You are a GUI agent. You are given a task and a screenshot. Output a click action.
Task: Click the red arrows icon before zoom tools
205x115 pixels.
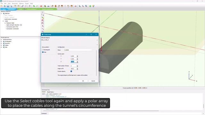pos(76,6)
